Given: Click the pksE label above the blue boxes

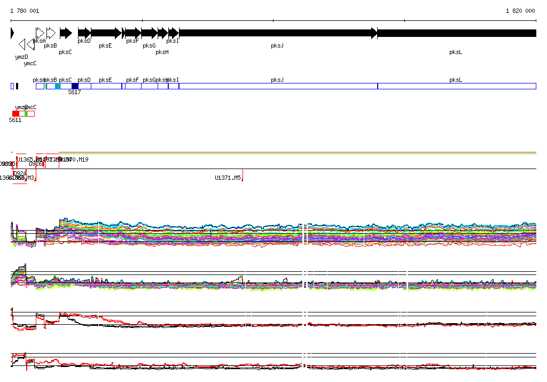Looking at the screenshot, I should [x=105, y=80].
